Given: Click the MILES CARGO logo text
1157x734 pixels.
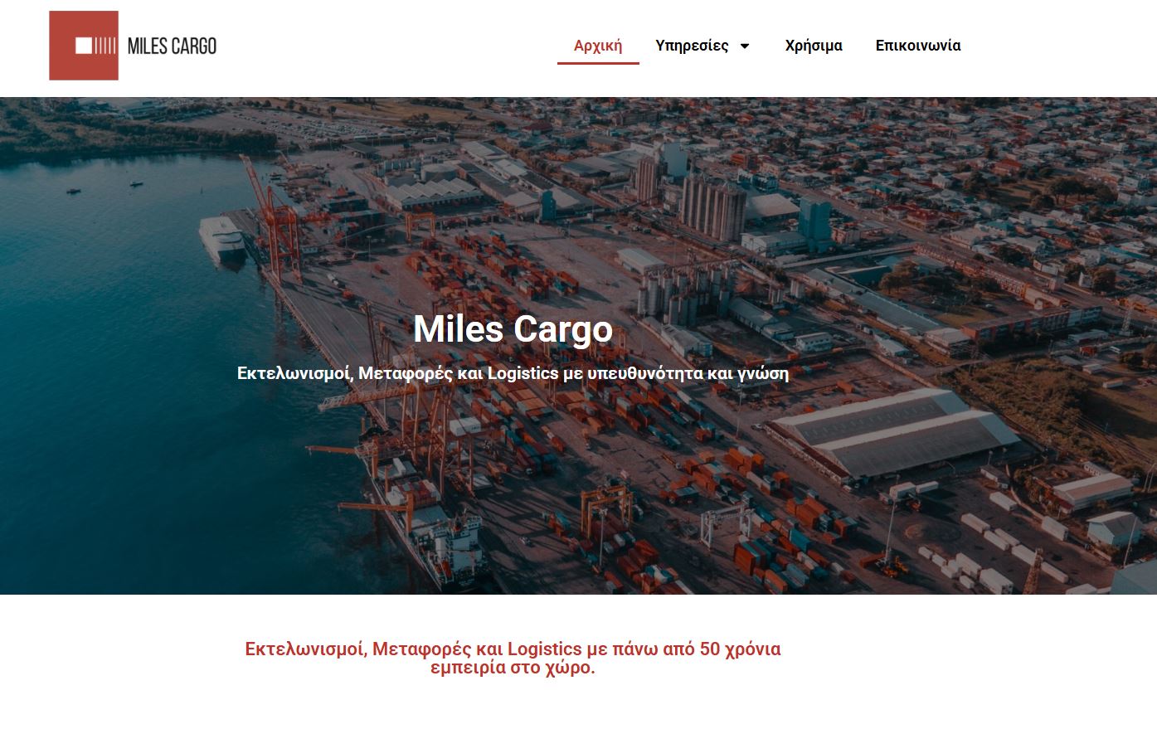Looking at the screenshot, I should pyautogui.click(x=172, y=46).
